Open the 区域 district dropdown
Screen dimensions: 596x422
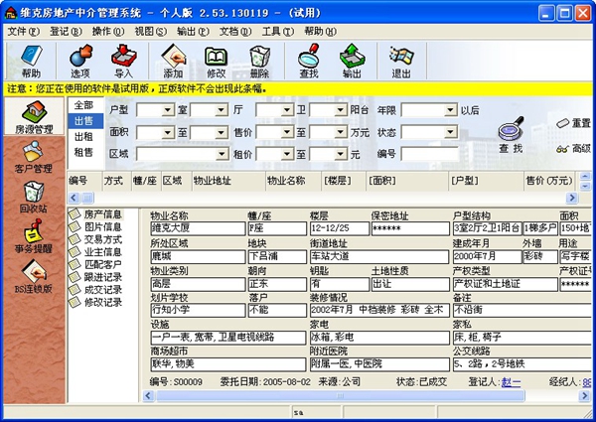pos(222,154)
